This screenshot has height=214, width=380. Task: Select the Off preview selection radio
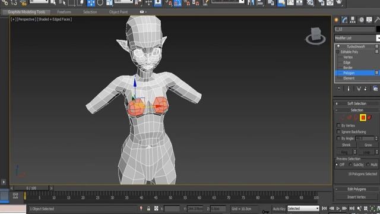(337, 165)
